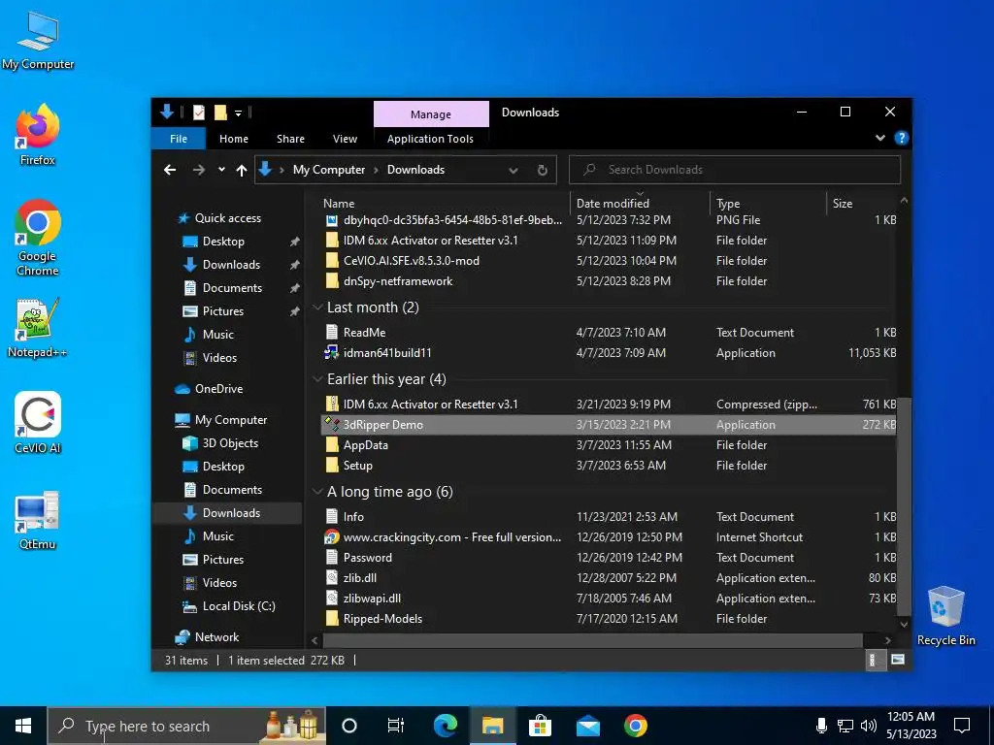The width and height of the screenshot is (994, 745).
Task: Refresh the Downloads folder view
Action: point(542,170)
